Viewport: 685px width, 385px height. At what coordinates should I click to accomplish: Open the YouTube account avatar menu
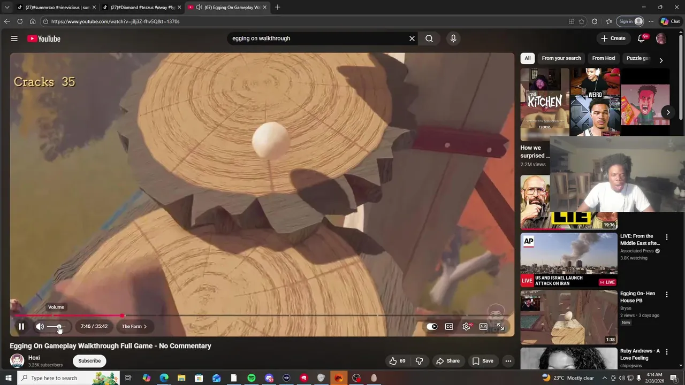click(661, 38)
